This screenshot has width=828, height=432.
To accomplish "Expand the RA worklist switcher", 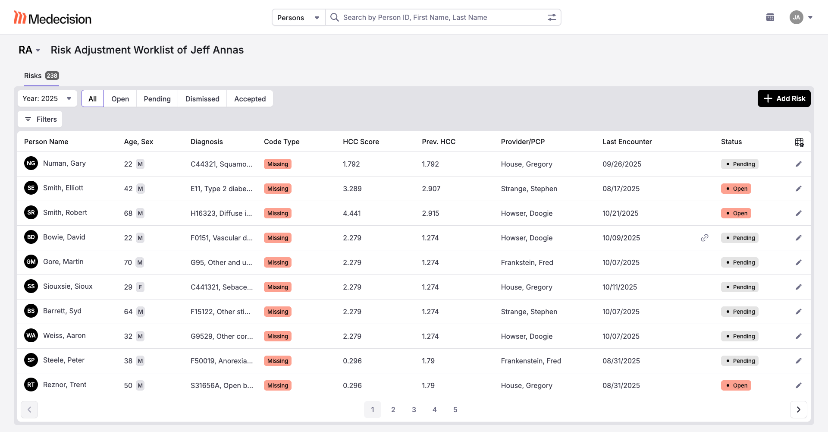I will (x=29, y=50).
